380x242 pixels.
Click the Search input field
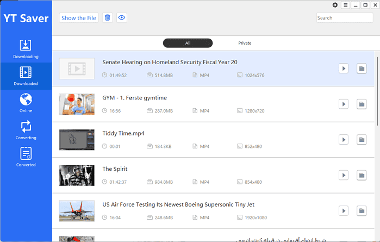coord(345,18)
